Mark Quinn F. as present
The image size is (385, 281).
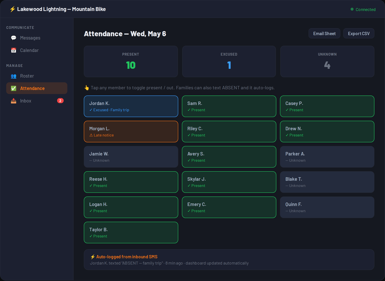click(x=327, y=207)
